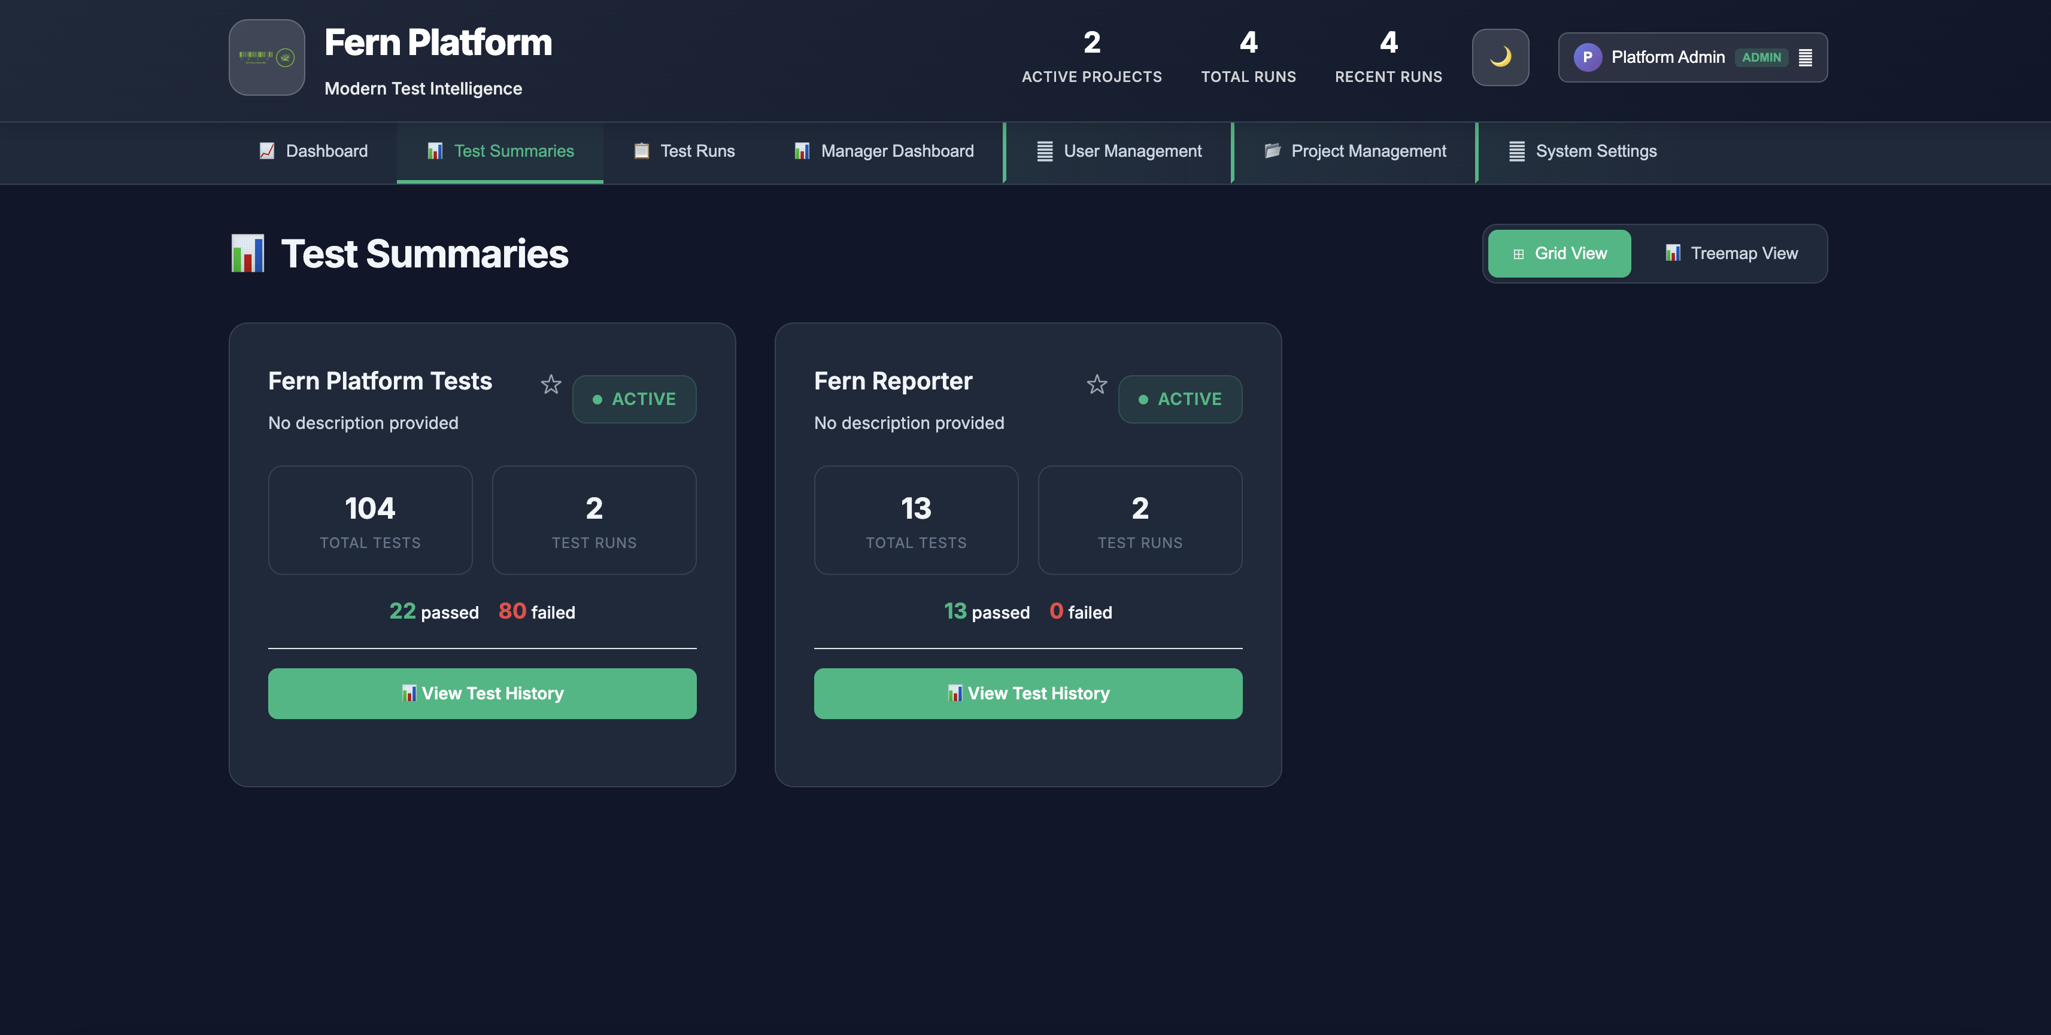Click the System Settings tab icon
Image resolution: width=2051 pixels, height=1035 pixels.
pos(1517,151)
